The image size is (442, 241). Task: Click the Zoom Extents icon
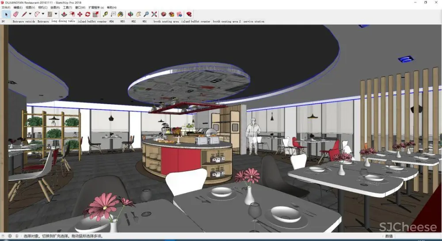pyautogui.click(x=154, y=14)
